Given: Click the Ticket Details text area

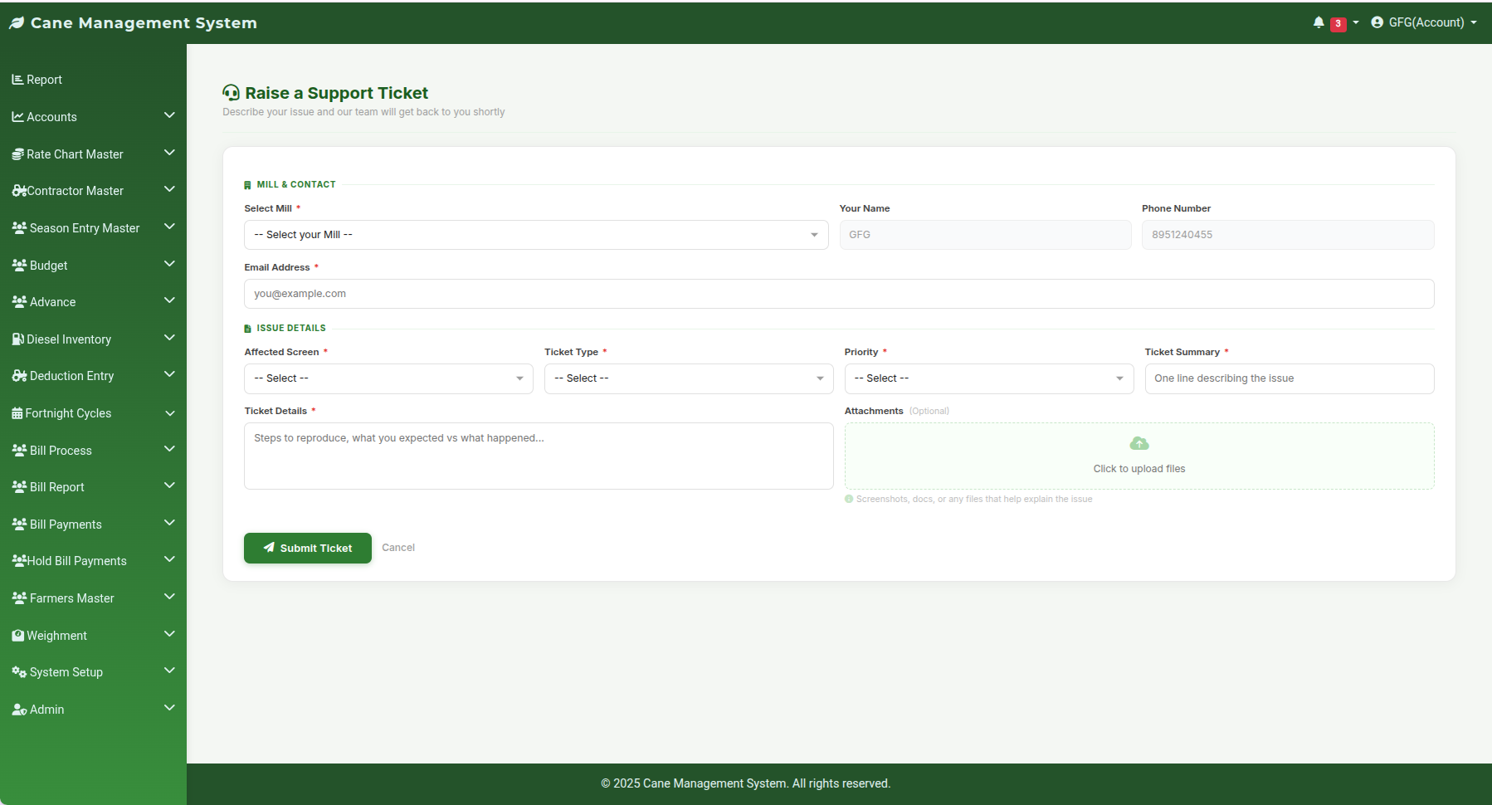Looking at the screenshot, I should coord(539,456).
